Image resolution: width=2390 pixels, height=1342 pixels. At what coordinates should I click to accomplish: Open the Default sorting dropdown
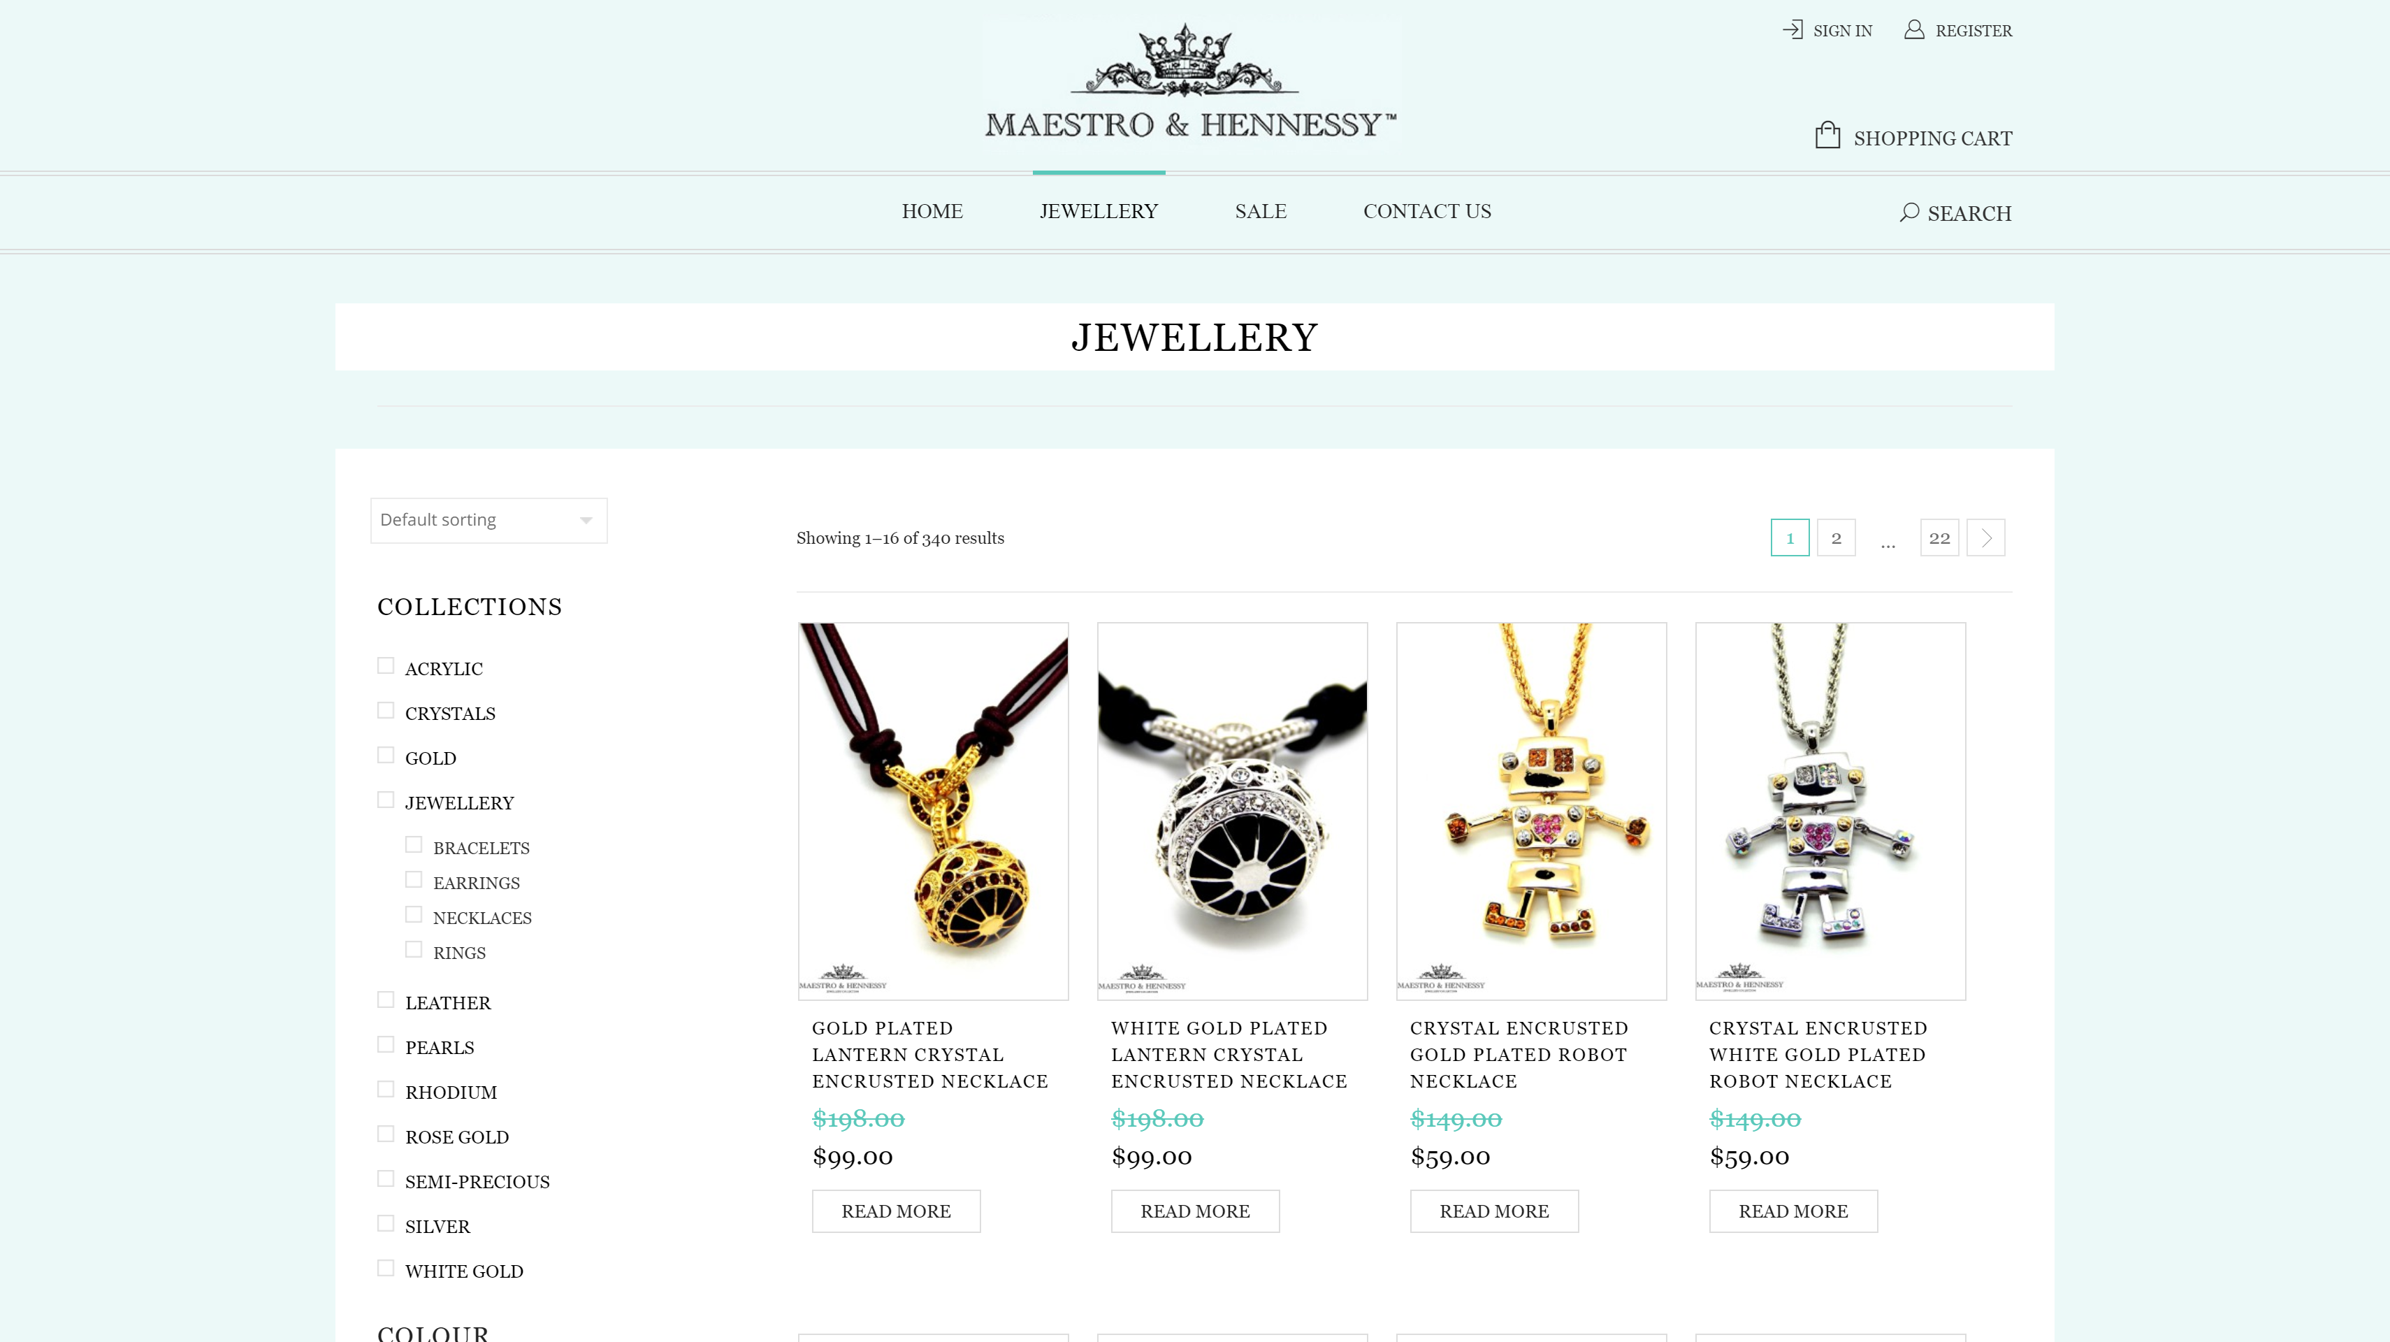click(489, 521)
